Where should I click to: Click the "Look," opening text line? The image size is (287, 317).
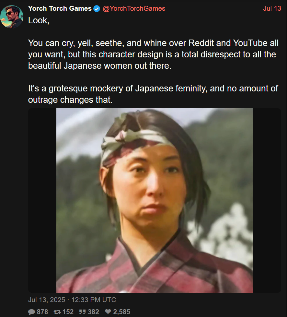[39, 20]
